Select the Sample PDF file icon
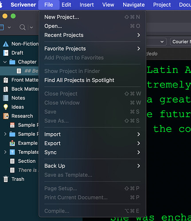This screenshot has width=191, height=221. point(12,125)
